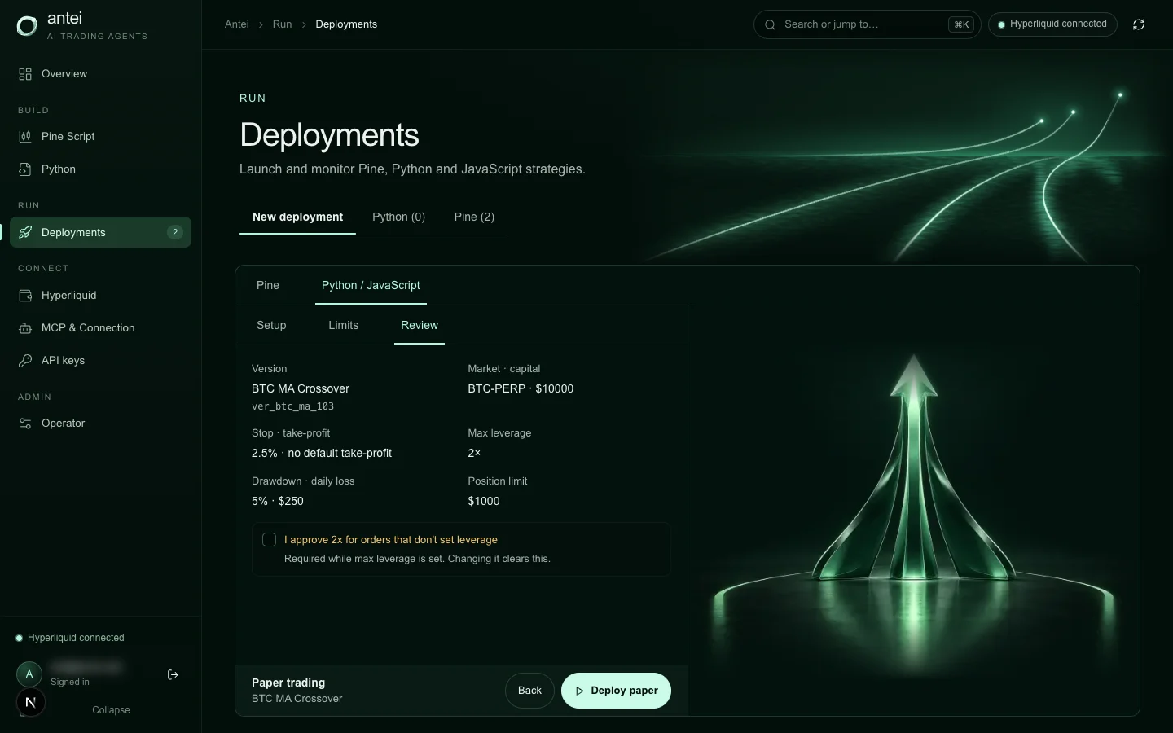The height and width of the screenshot is (733, 1173).
Task: Click the round N badge icon
Action: click(31, 702)
